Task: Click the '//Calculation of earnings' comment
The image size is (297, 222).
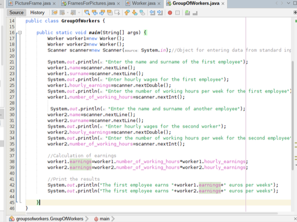Action: click(x=82, y=156)
